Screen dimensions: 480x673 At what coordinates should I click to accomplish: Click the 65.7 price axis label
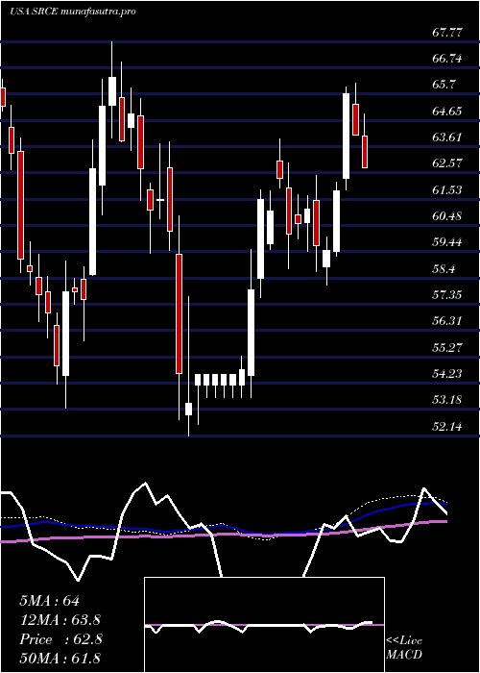coord(444,85)
